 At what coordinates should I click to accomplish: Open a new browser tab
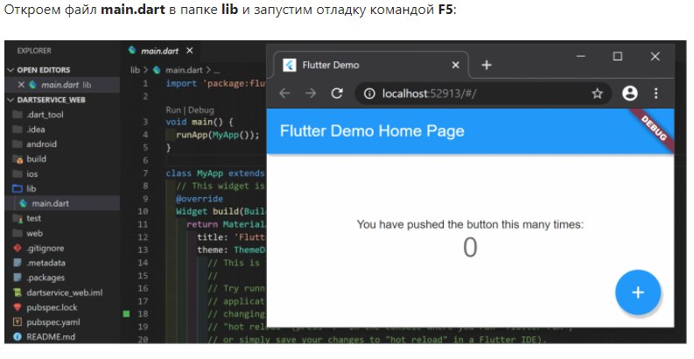point(487,65)
